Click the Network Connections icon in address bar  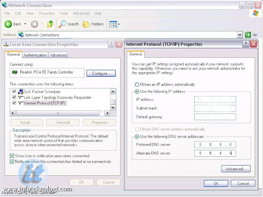[21, 35]
